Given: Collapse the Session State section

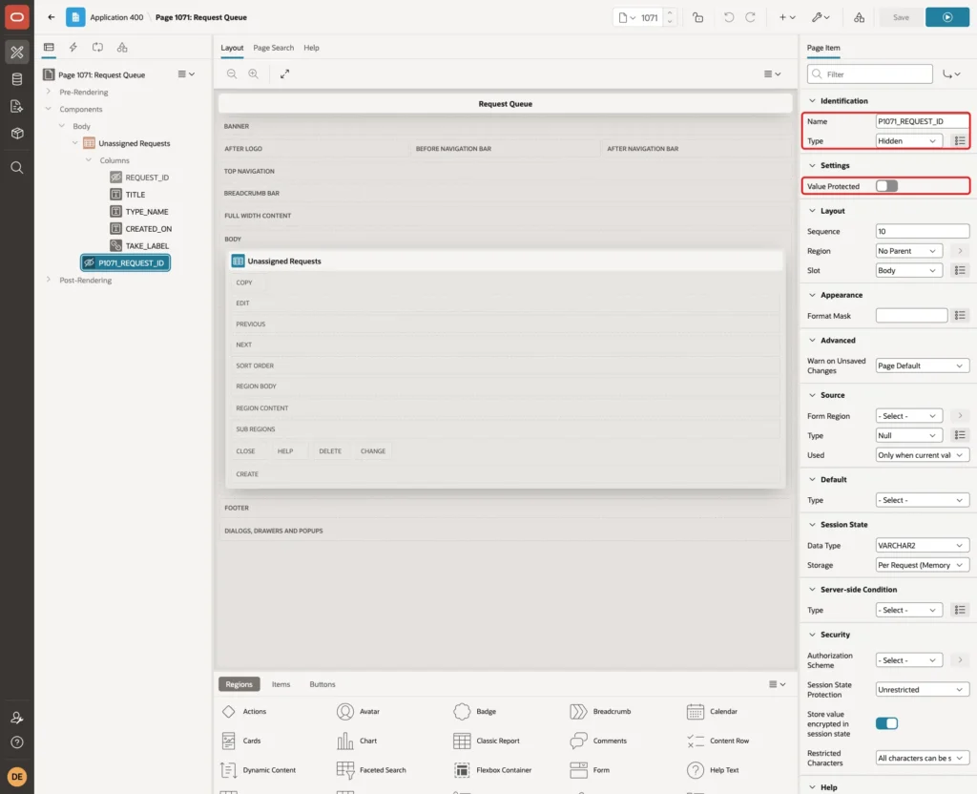Looking at the screenshot, I should [x=812, y=525].
